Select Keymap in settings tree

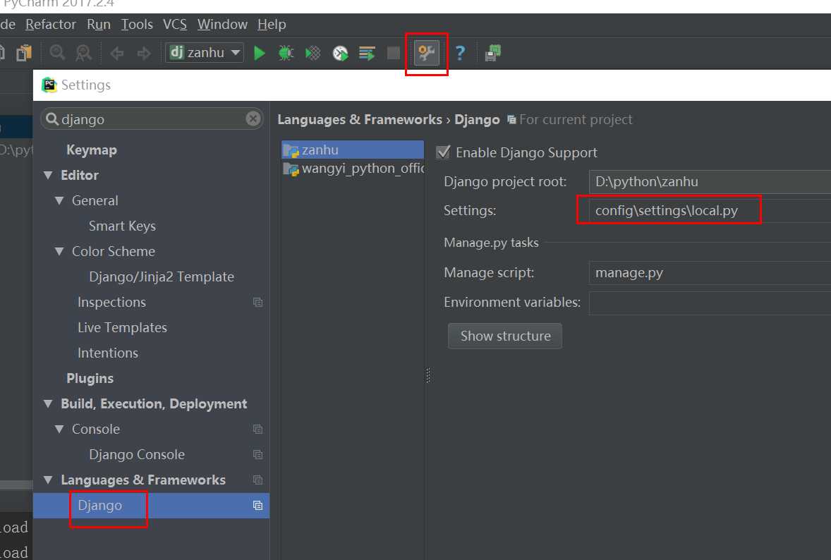click(92, 150)
